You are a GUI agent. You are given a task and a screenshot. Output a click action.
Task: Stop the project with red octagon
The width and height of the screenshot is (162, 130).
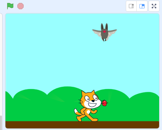[20, 6]
